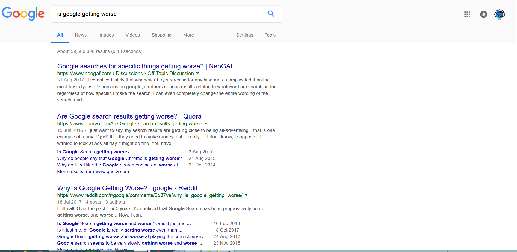Viewport: 517px width, 252px height.
Task: Select the All tab
Action: (x=60, y=35)
